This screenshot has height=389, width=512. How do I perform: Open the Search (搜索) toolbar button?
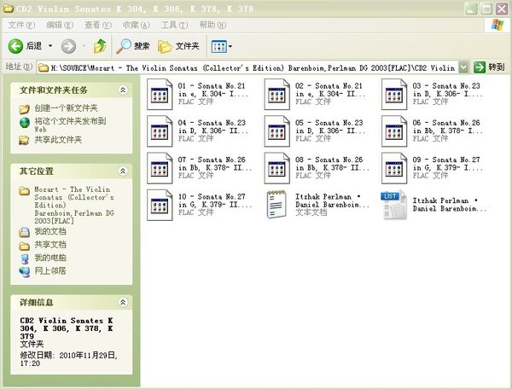pos(133,45)
